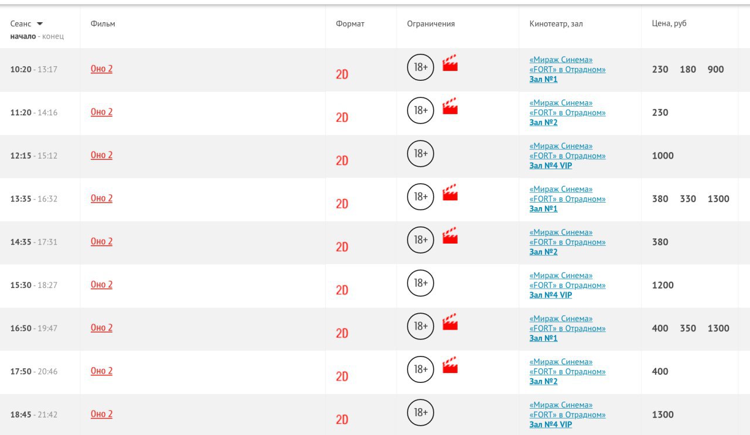
Task: Click «FORT» в Отрадном link in the 17:50 row
Action: [x=568, y=371]
